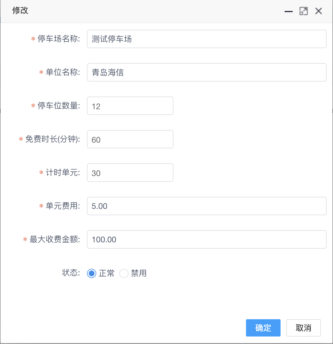Minimize the 修改 dialog

pyautogui.click(x=288, y=11)
